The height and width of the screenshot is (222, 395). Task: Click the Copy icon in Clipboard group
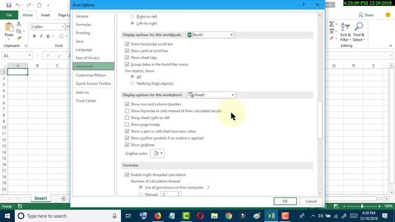coord(19,31)
